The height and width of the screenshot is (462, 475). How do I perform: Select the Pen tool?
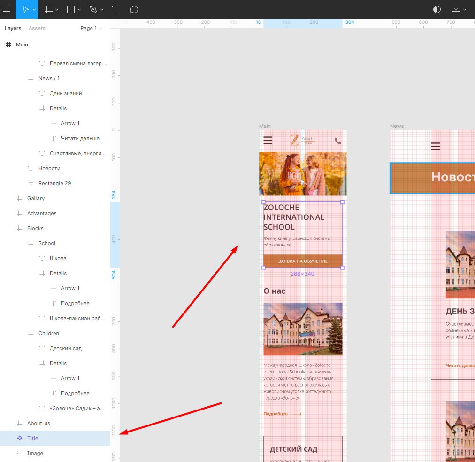(x=93, y=9)
